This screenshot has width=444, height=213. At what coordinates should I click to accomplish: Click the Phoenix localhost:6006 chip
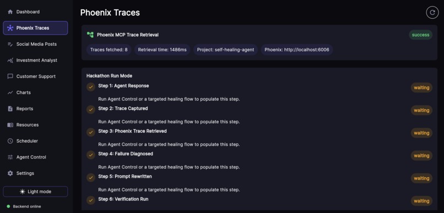pyautogui.click(x=296, y=50)
